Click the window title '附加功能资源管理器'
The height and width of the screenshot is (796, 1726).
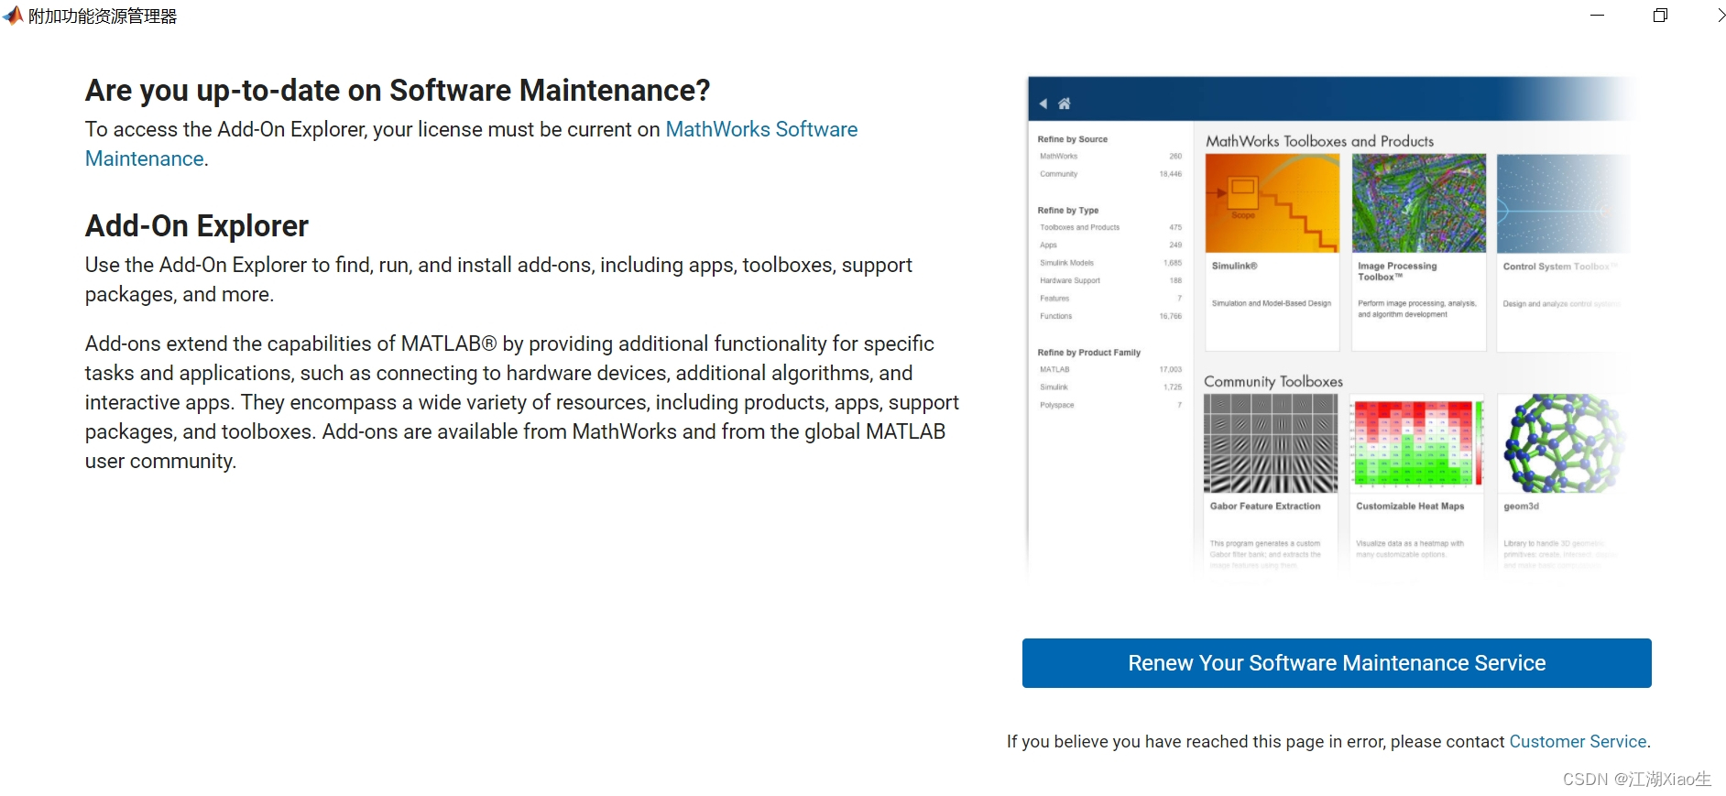point(103,16)
